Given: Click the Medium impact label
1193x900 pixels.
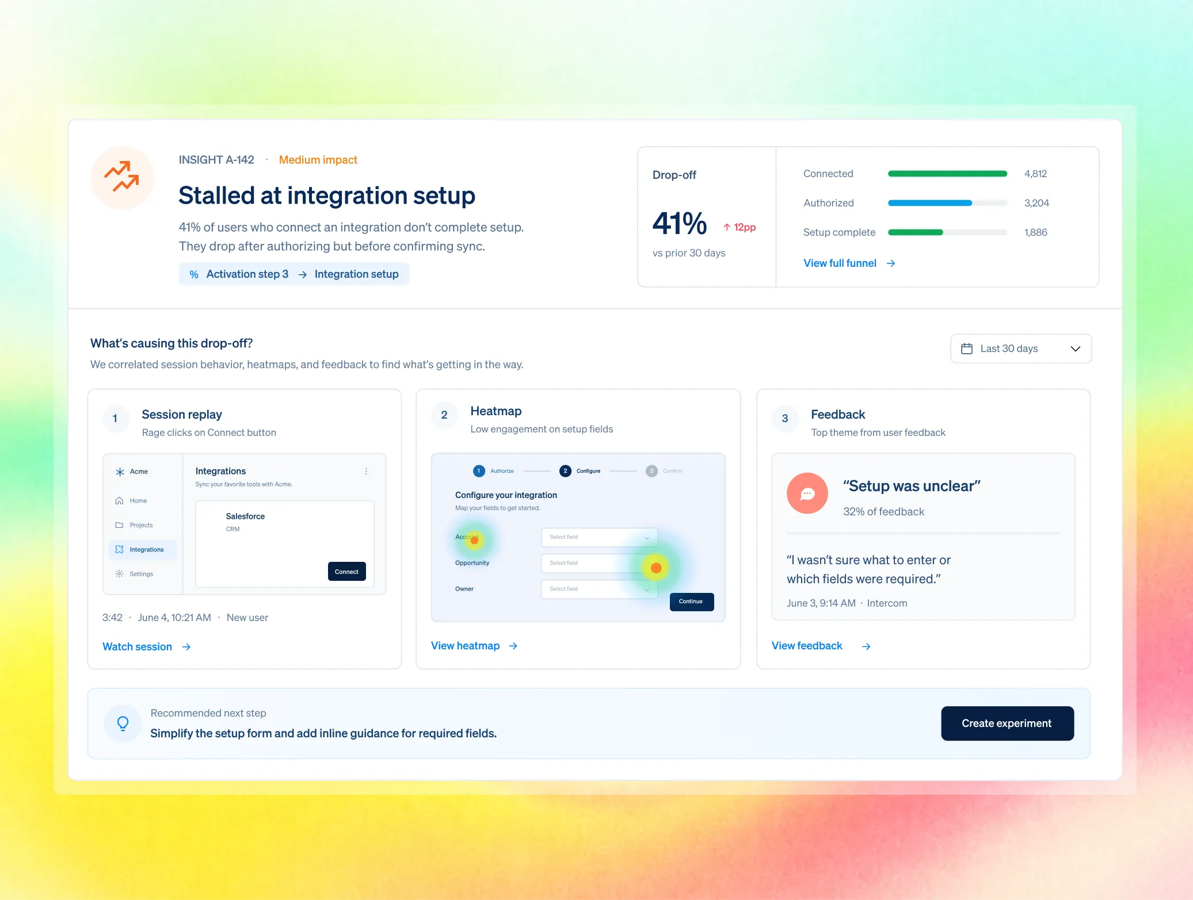Looking at the screenshot, I should coord(318,160).
